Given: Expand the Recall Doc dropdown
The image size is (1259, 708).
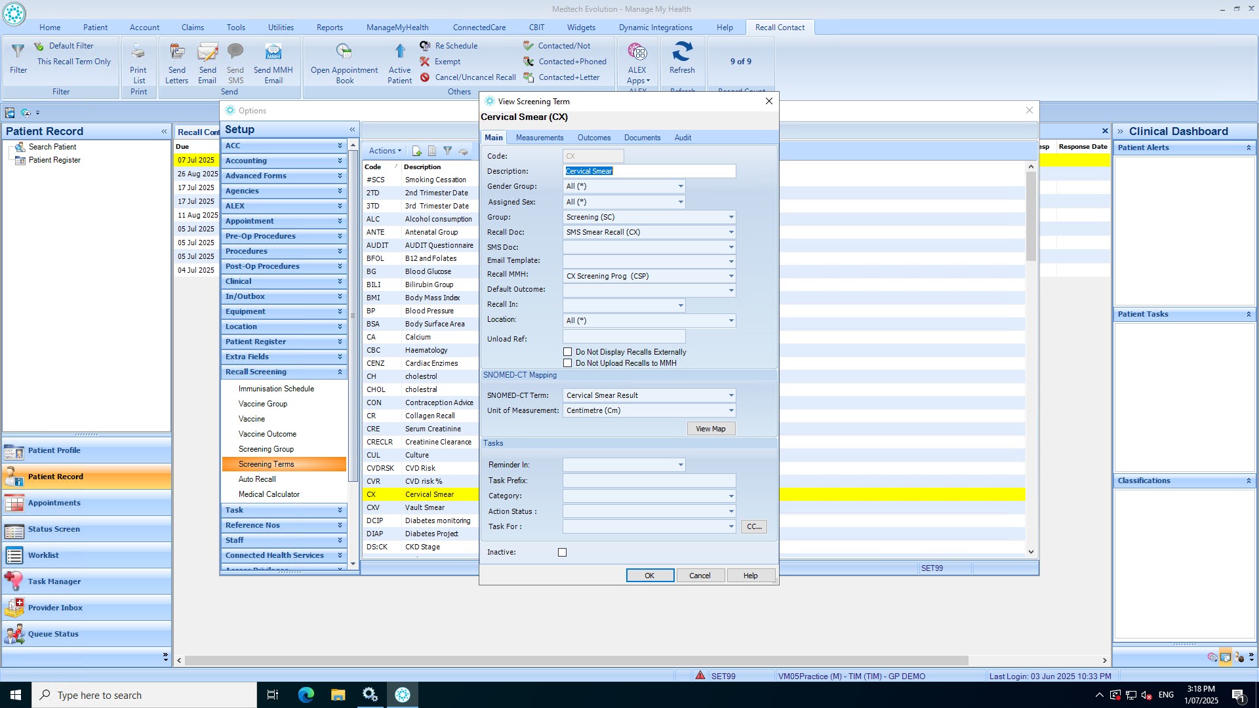Looking at the screenshot, I should (x=730, y=233).
